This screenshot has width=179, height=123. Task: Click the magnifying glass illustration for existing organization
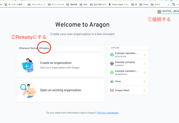[x=28, y=90]
